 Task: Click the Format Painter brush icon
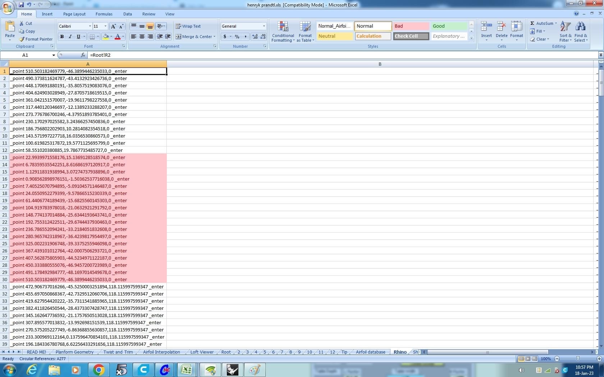coord(22,39)
